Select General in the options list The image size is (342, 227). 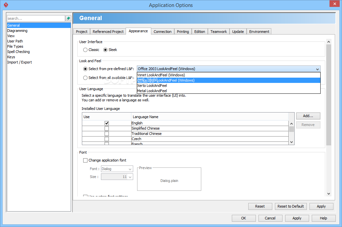pos(39,25)
